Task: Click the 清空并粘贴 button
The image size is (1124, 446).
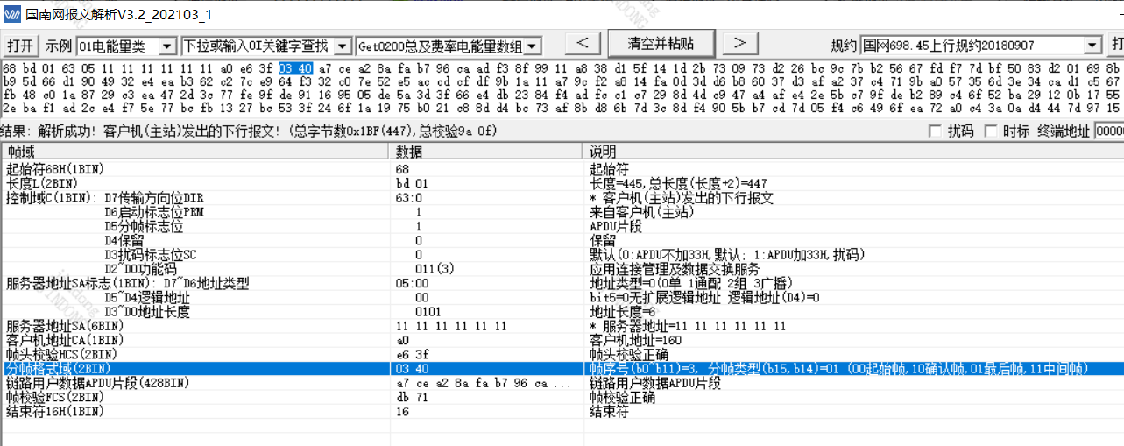Action: [x=661, y=43]
